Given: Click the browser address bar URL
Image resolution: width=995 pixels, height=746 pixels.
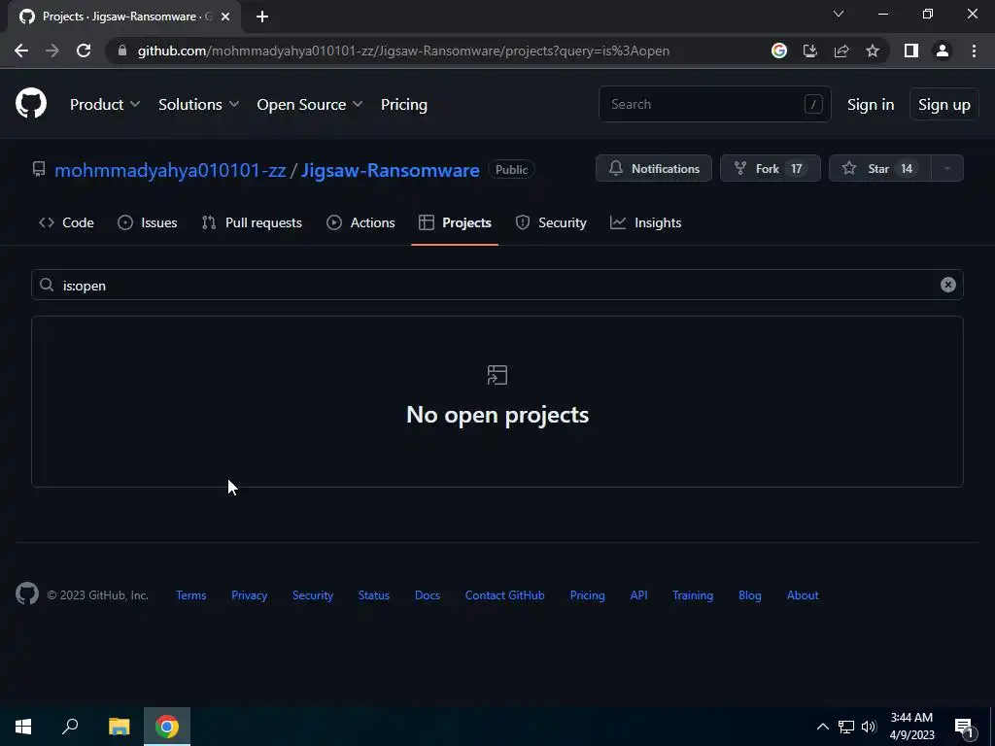Looking at the screenshot, I should 403,51.
